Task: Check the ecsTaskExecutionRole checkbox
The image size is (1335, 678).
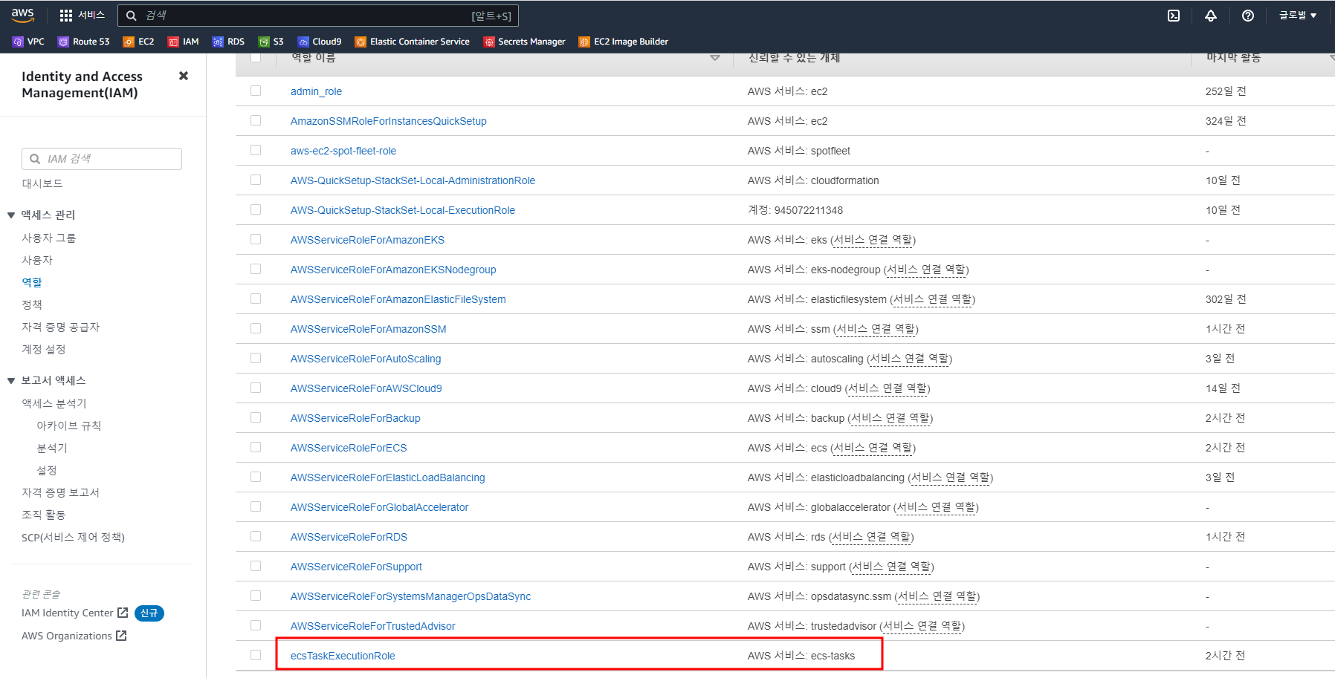Action: [256, 655]
